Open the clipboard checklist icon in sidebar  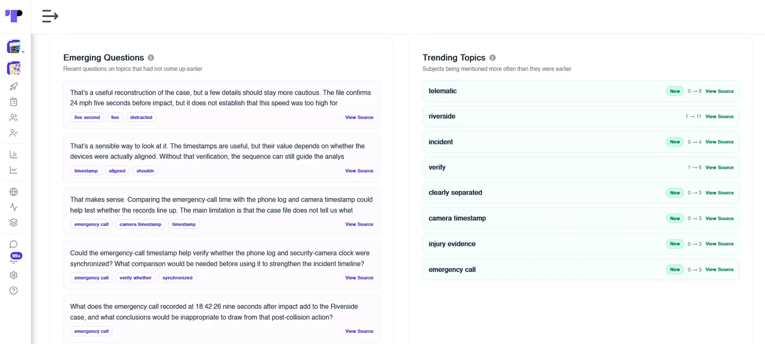coord(14,102)
